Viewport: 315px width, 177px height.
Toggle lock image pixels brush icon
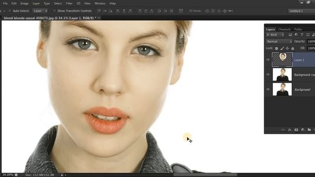point(282,48)
